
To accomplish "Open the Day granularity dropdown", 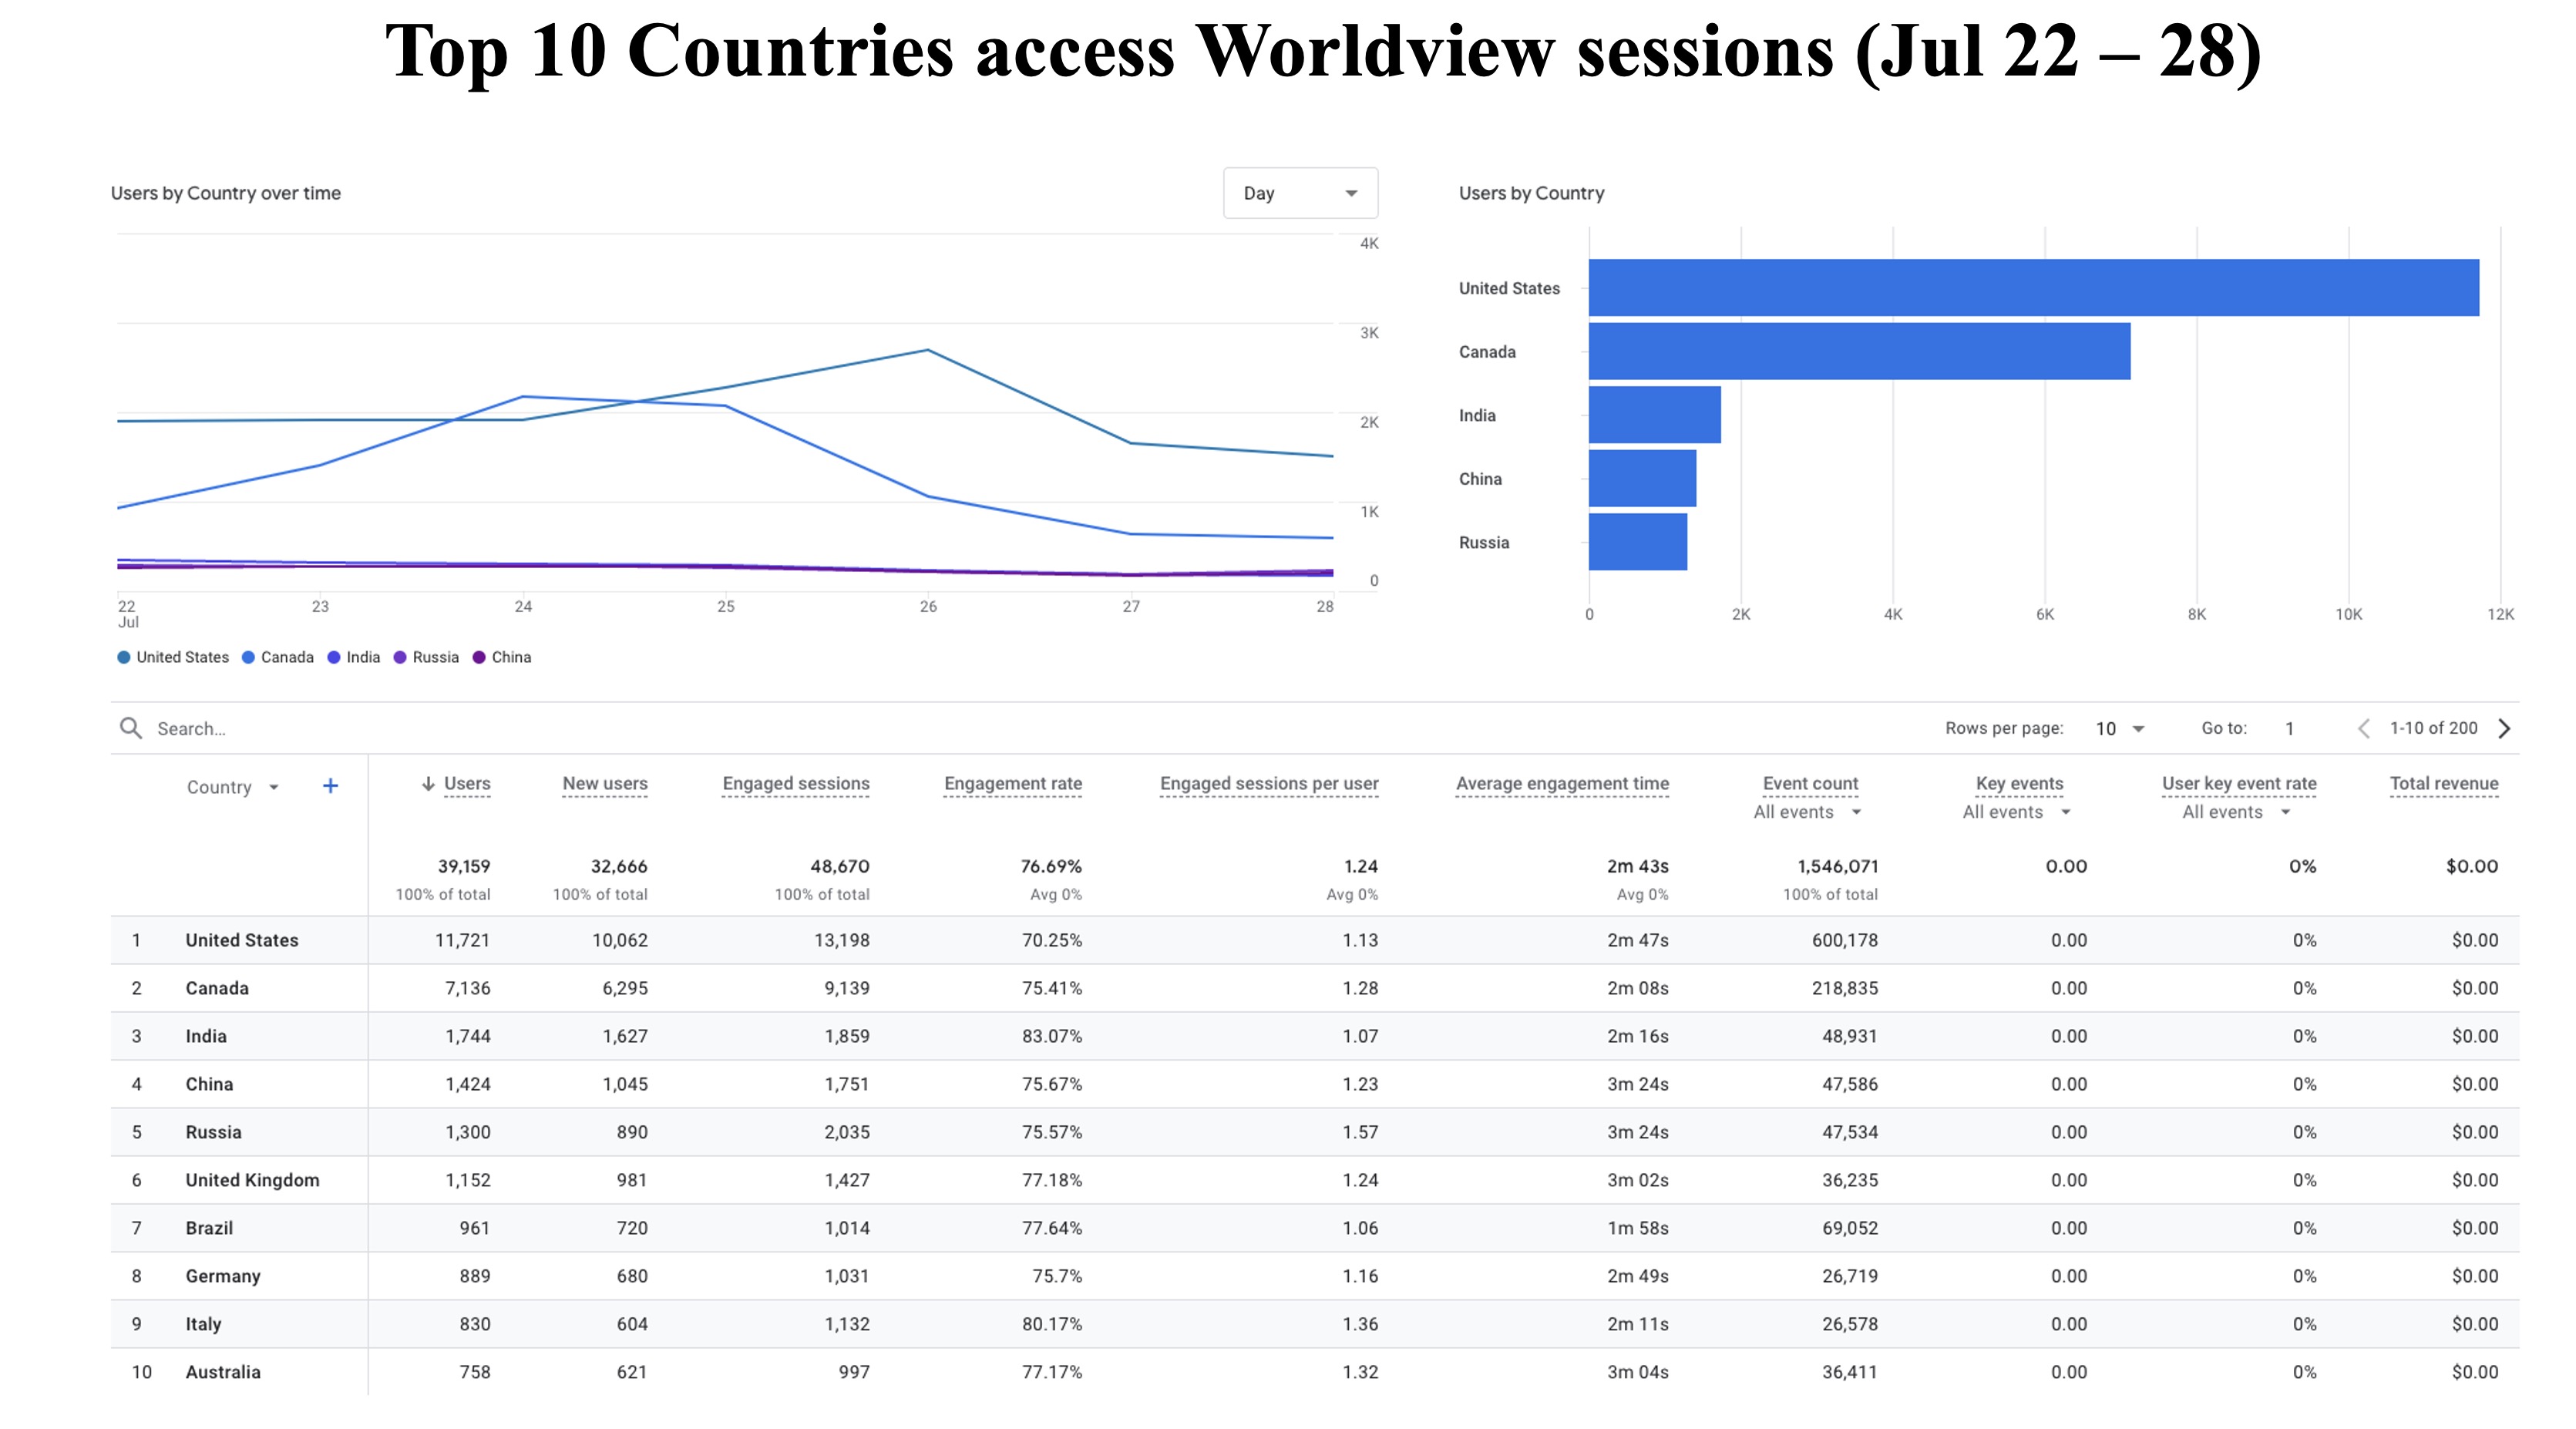I will pos(1300,193).
